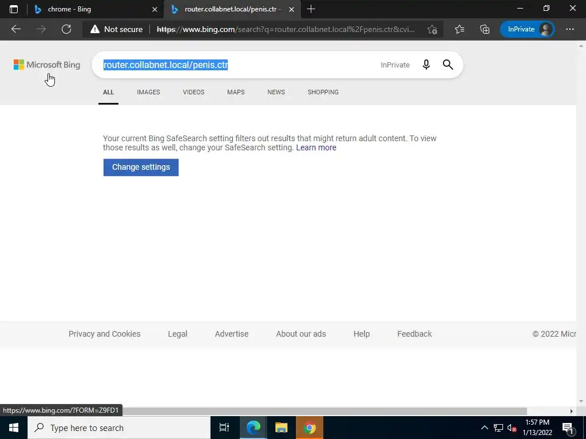Switch to the VIDEOS tab
Screen dimensions: 586x439
pyautogui.click(x=193, y=92)
